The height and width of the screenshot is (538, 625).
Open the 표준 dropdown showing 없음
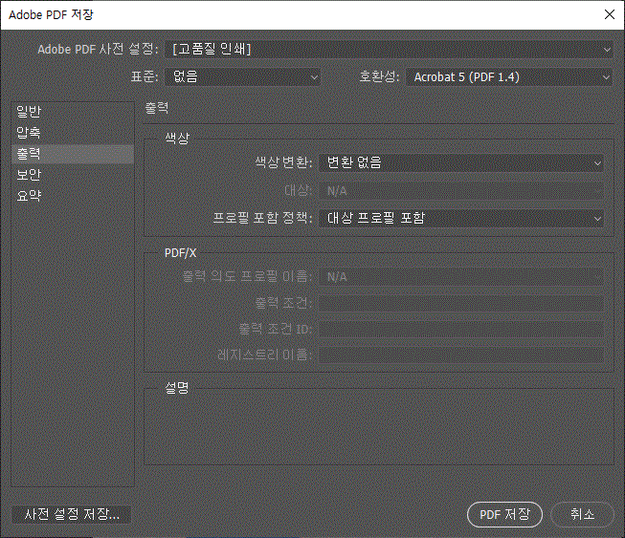pyautogui.click(x=242, y=76)
